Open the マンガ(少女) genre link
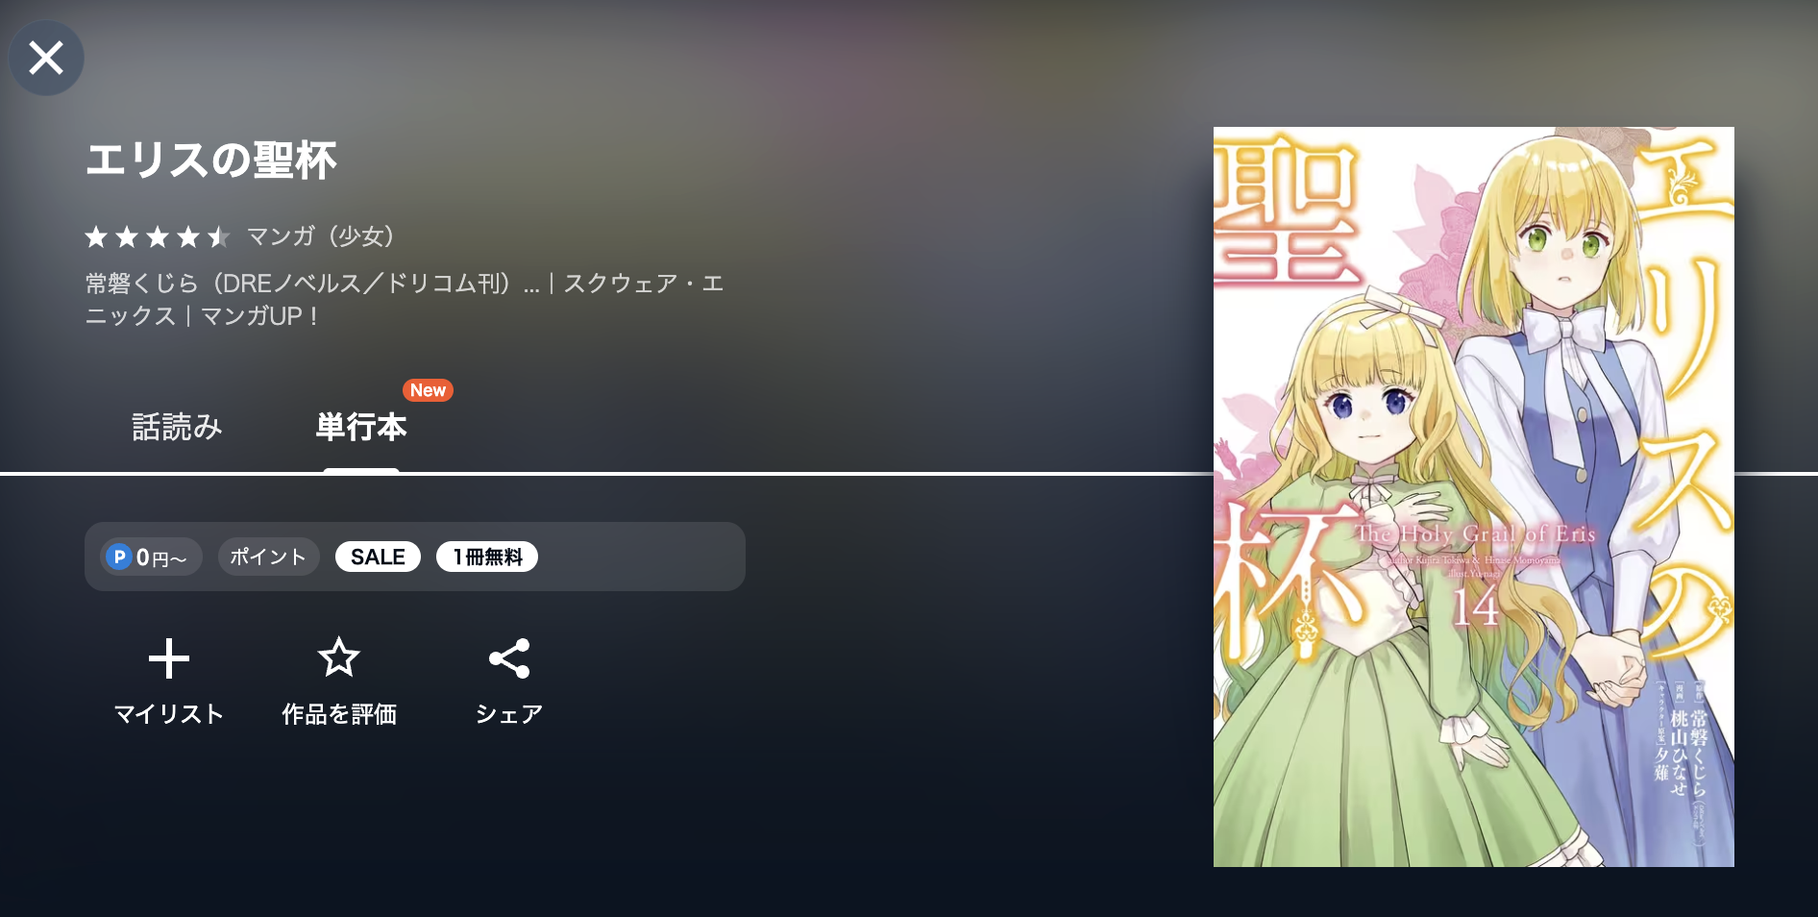The image size is (1818, 917). 321,236
